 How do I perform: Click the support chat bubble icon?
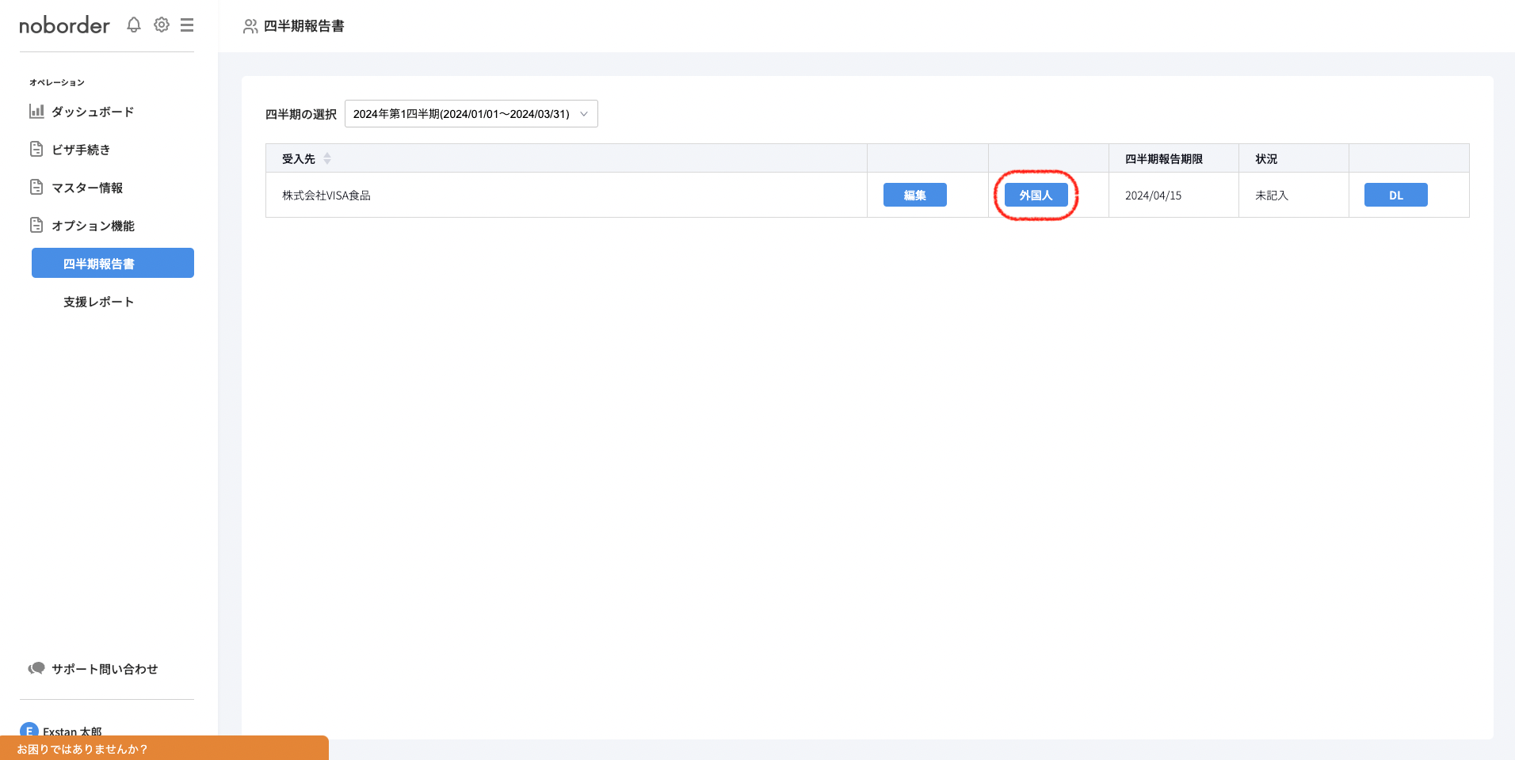[36, 669]
